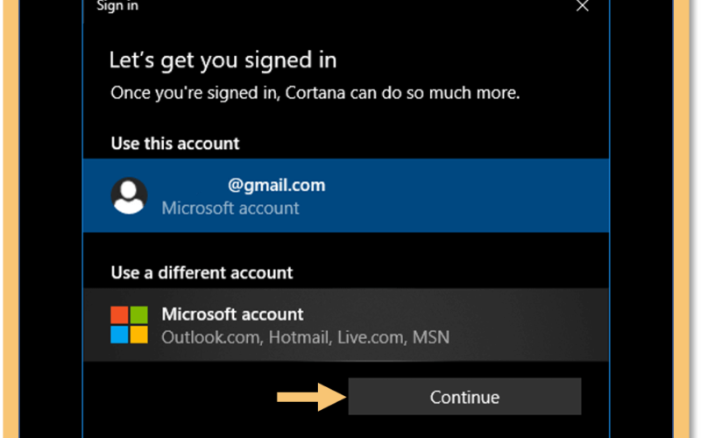The image size is (701, 438).
Task: Click the Sign in window title
Action: pyautogui.click(x=117, y=6)
